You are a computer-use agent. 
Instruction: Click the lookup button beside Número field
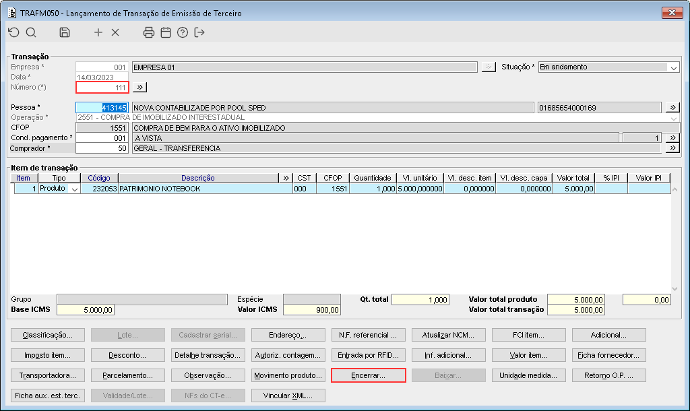coord(140,87)
